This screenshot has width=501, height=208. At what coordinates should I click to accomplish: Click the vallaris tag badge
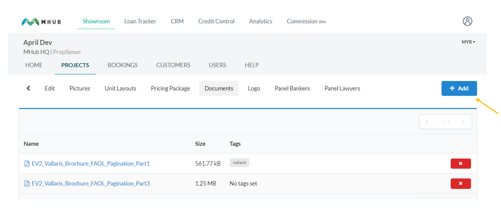(239, 163)
